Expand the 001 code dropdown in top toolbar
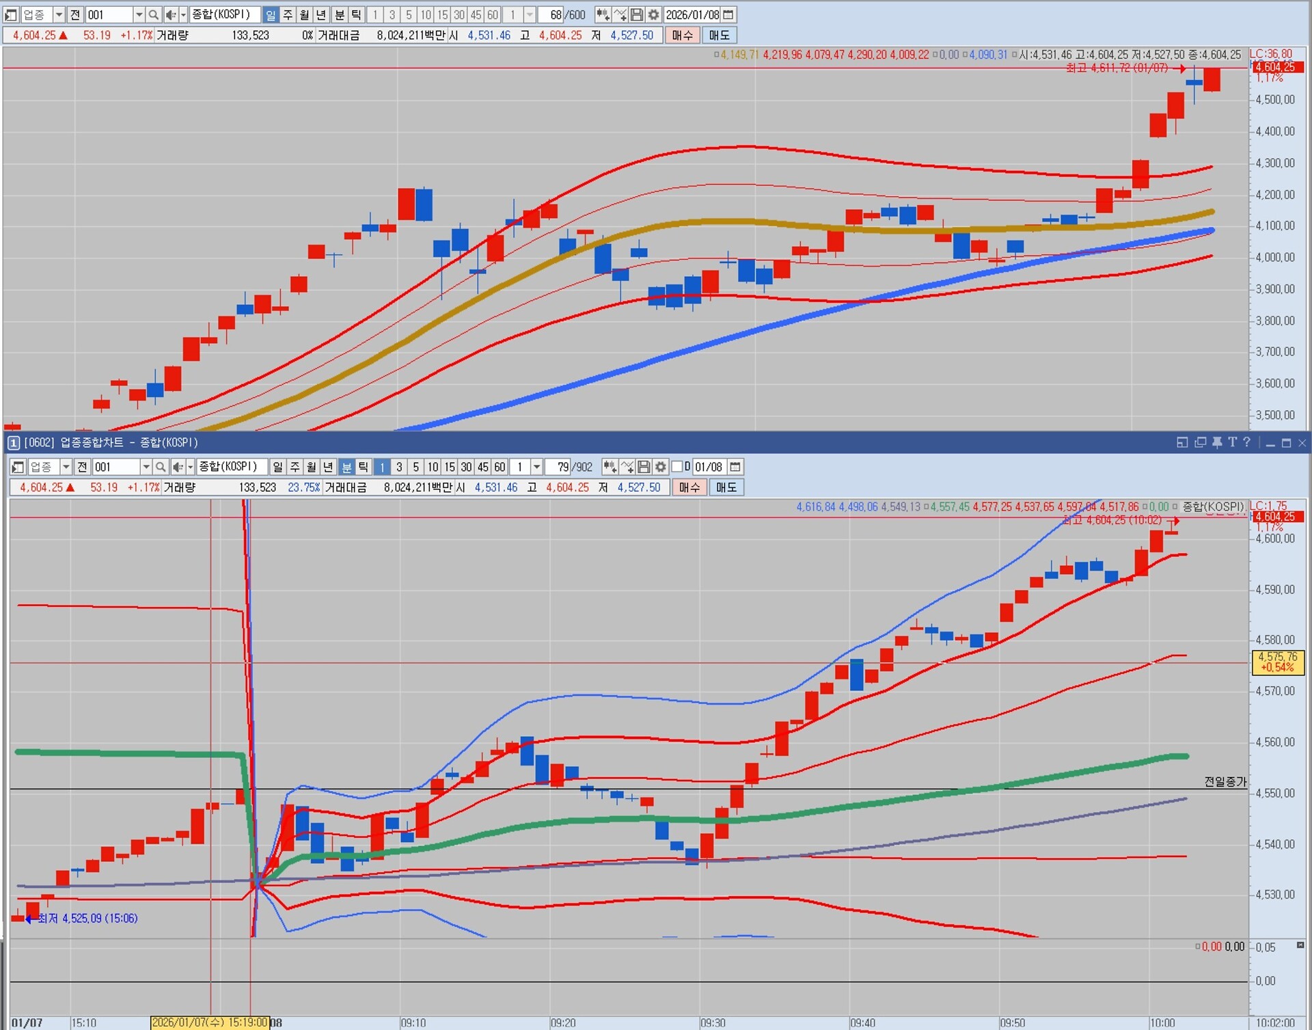The height and width of the screenshot is (1030, 1312). [139, 14]
